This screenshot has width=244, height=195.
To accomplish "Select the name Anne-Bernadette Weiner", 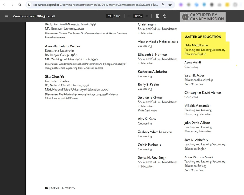I will pos(63,46).
